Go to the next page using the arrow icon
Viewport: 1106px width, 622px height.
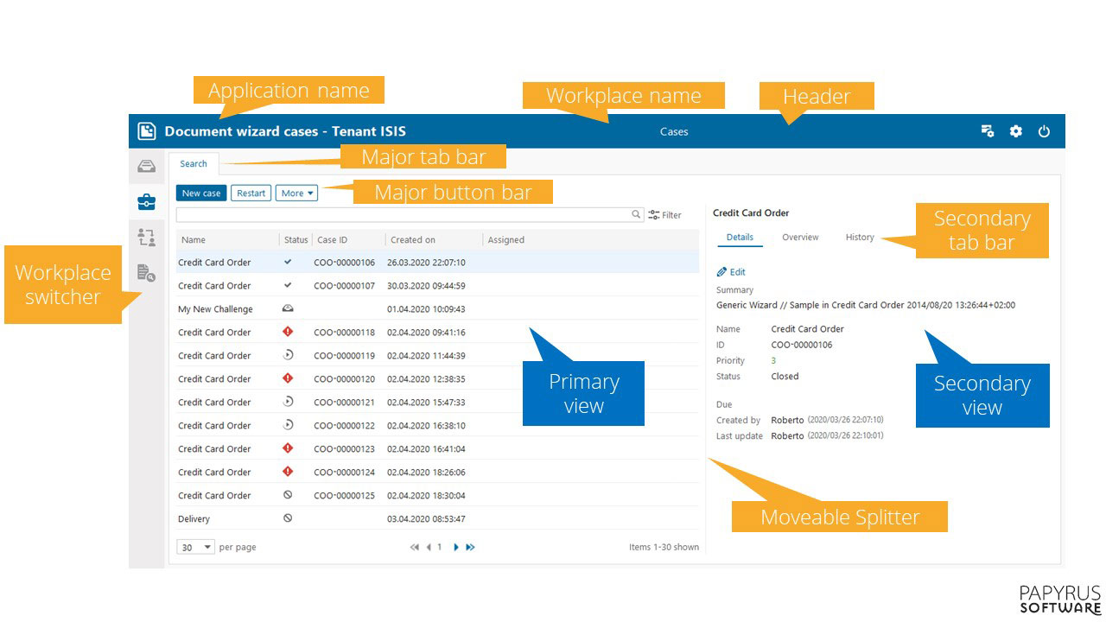click(x=455, y=547)
